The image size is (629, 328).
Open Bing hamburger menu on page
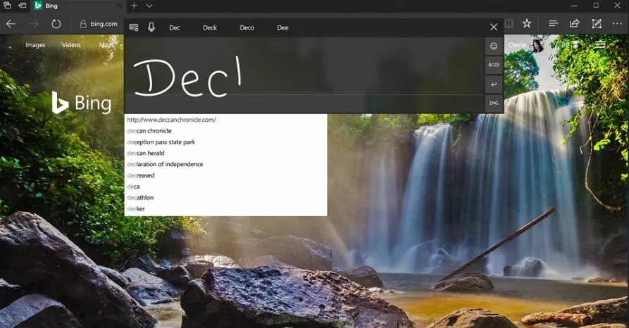[x=600, y=45]
